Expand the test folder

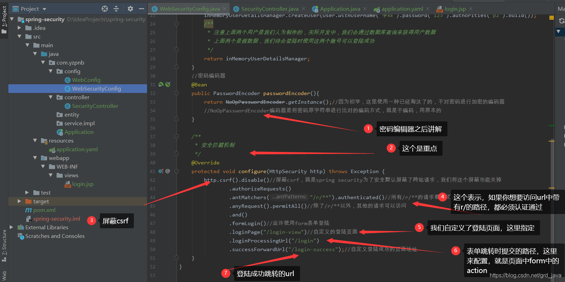pos(27,193)
